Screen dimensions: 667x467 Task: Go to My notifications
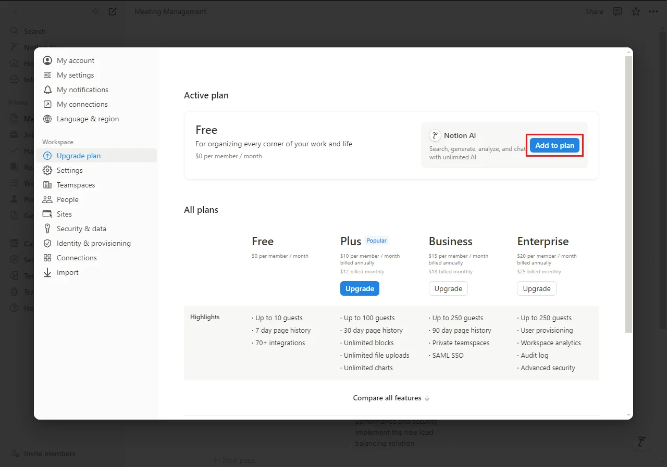tap(96, 90)
